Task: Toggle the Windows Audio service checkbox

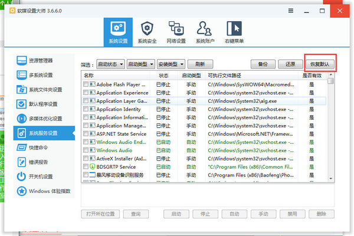Action: (x=86, y=150)
